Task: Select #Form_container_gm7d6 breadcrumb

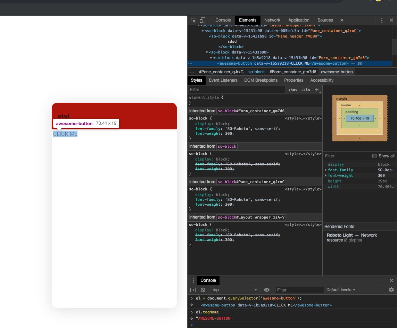Action: point(293,72)
